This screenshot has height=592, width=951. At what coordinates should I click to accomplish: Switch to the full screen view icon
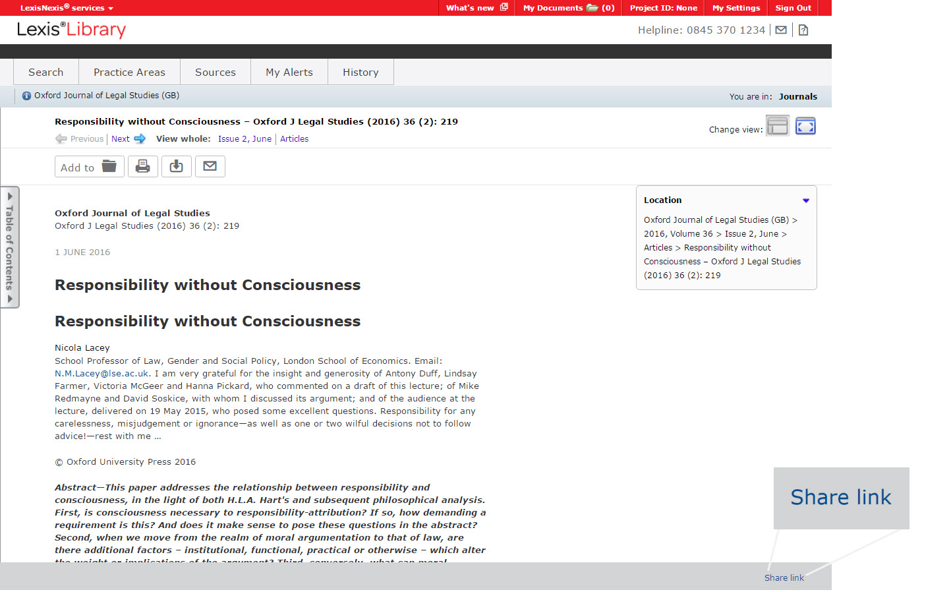tap(805, 126)
